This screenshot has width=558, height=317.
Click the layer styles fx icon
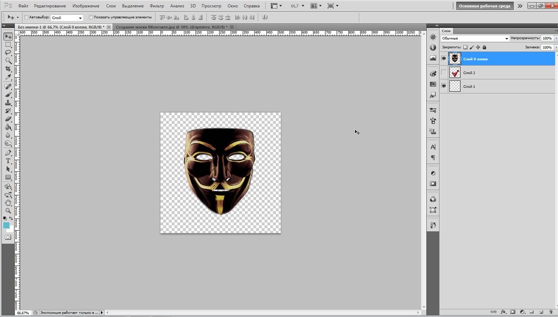[504, 312]
